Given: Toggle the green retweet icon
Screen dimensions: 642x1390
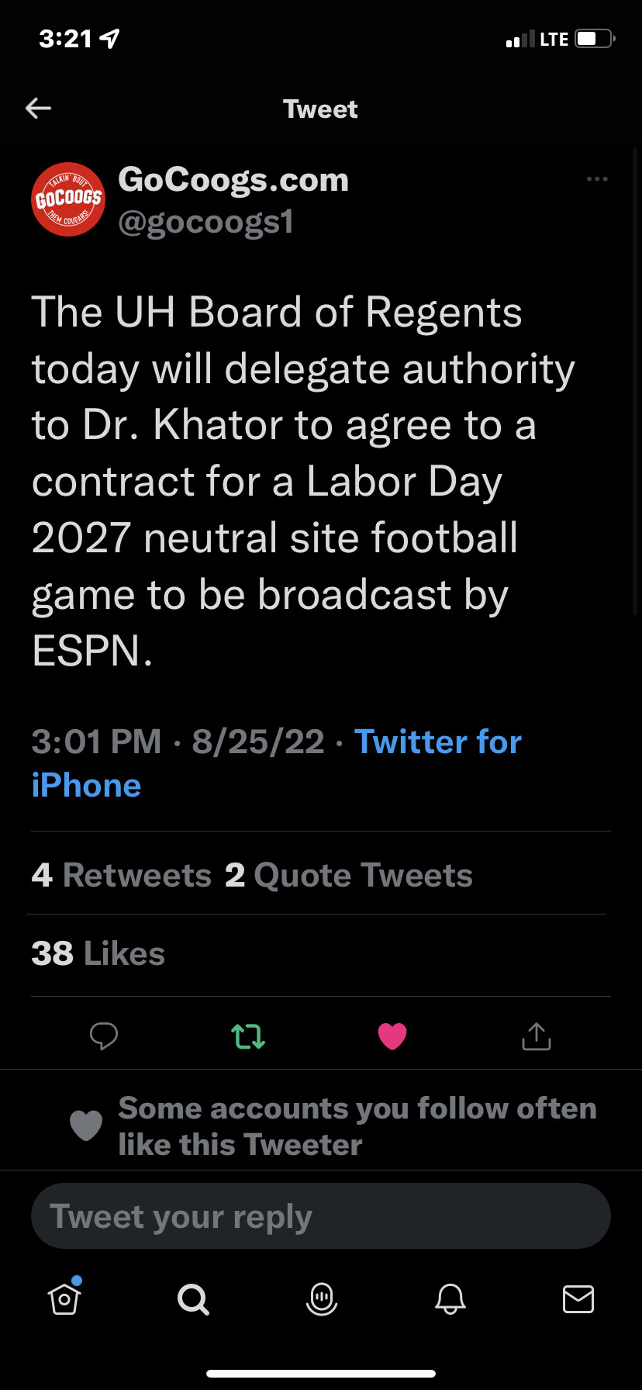Looking at the screenshot, I should point(248,1036).
